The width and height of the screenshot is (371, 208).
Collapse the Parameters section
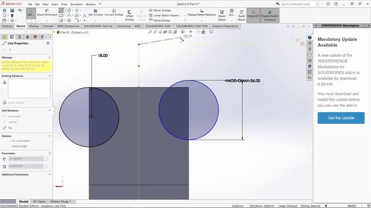point(49,153)
